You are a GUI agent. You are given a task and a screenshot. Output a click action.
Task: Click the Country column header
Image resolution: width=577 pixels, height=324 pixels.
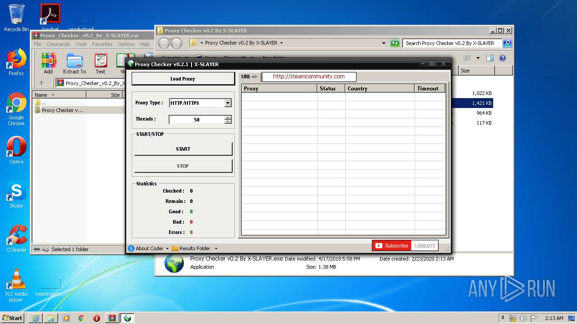pos(380,89)
